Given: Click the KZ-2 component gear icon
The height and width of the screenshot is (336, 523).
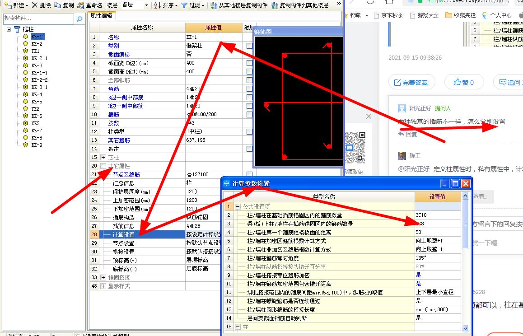Looking at the screenshot, I should 25,44.
